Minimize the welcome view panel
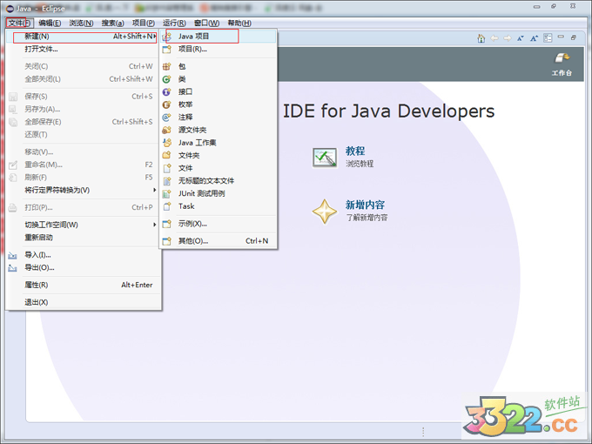The height and width of the screenshot is (444, 592). pyautogui.click(x=561, y=37)
